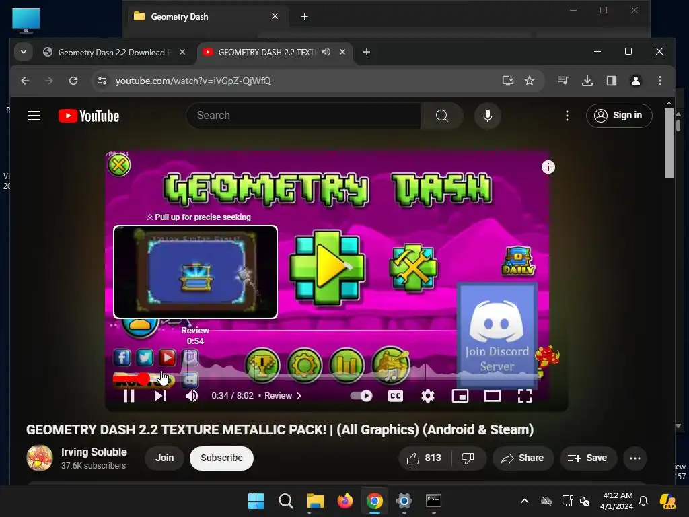
Task: Click the YouTube search field
Action: tap(303, 116)
